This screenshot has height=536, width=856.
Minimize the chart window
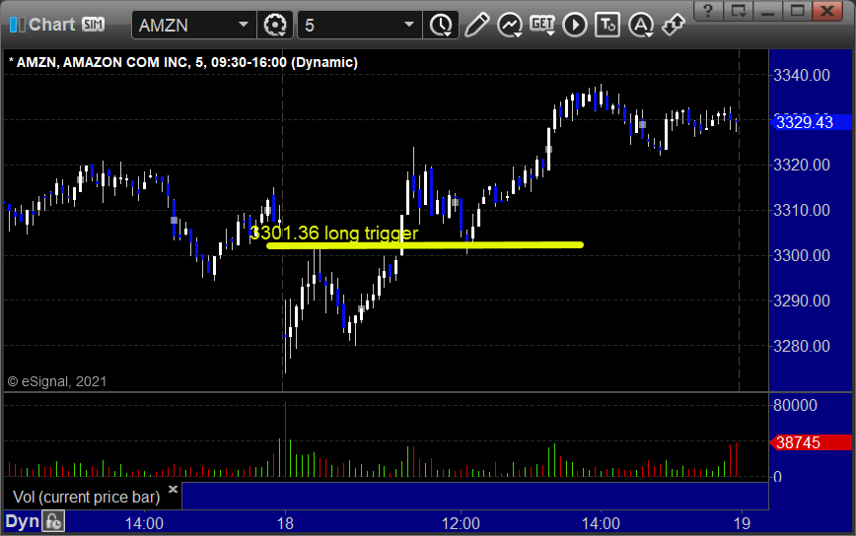[x=768, y=11]
